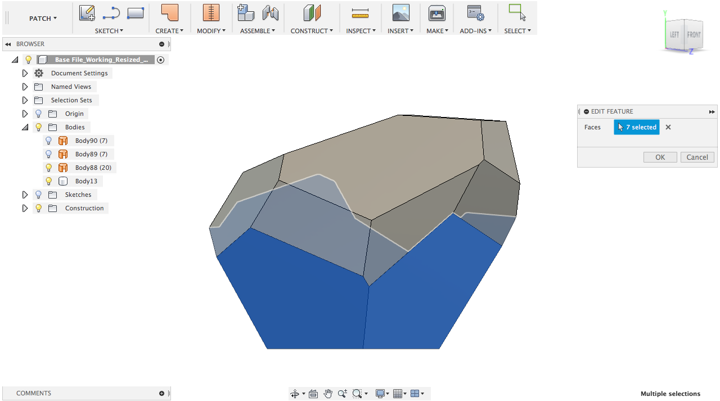Collapse the Bodies folder

pos(25,128)
